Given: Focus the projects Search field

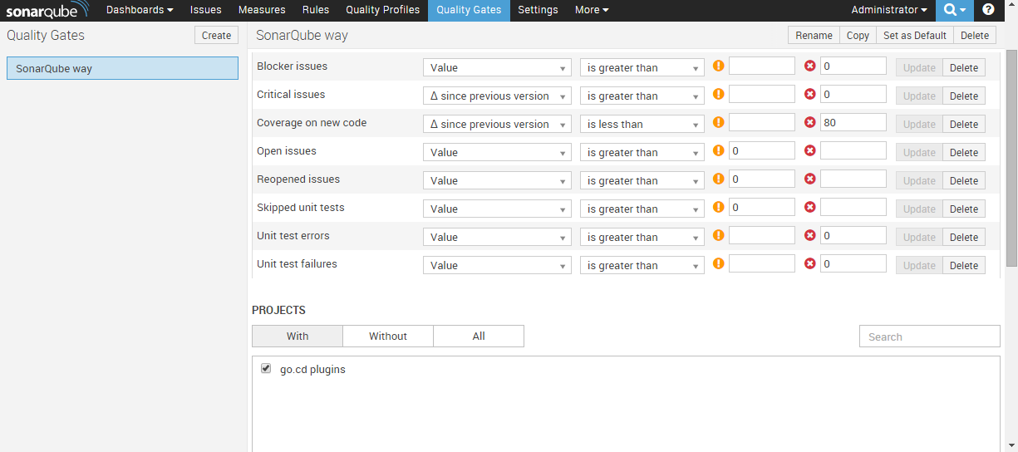Looking at the screenshot, I should pos(929,336).
